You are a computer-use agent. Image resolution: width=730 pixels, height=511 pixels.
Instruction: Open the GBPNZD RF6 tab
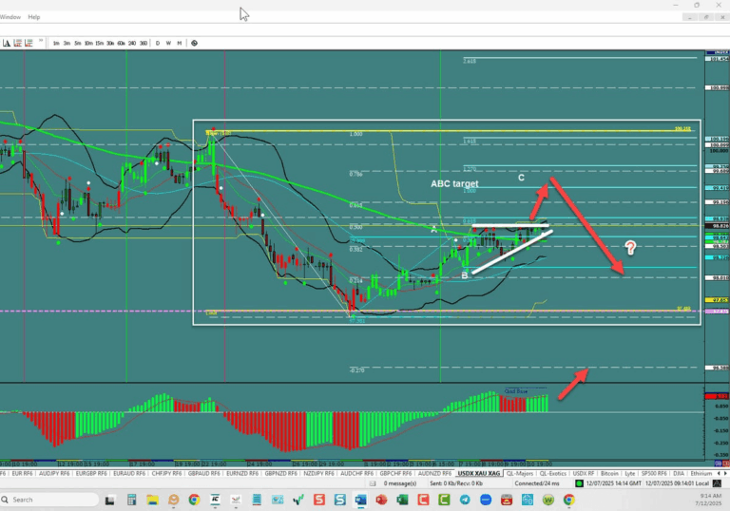tap(280, 473)
